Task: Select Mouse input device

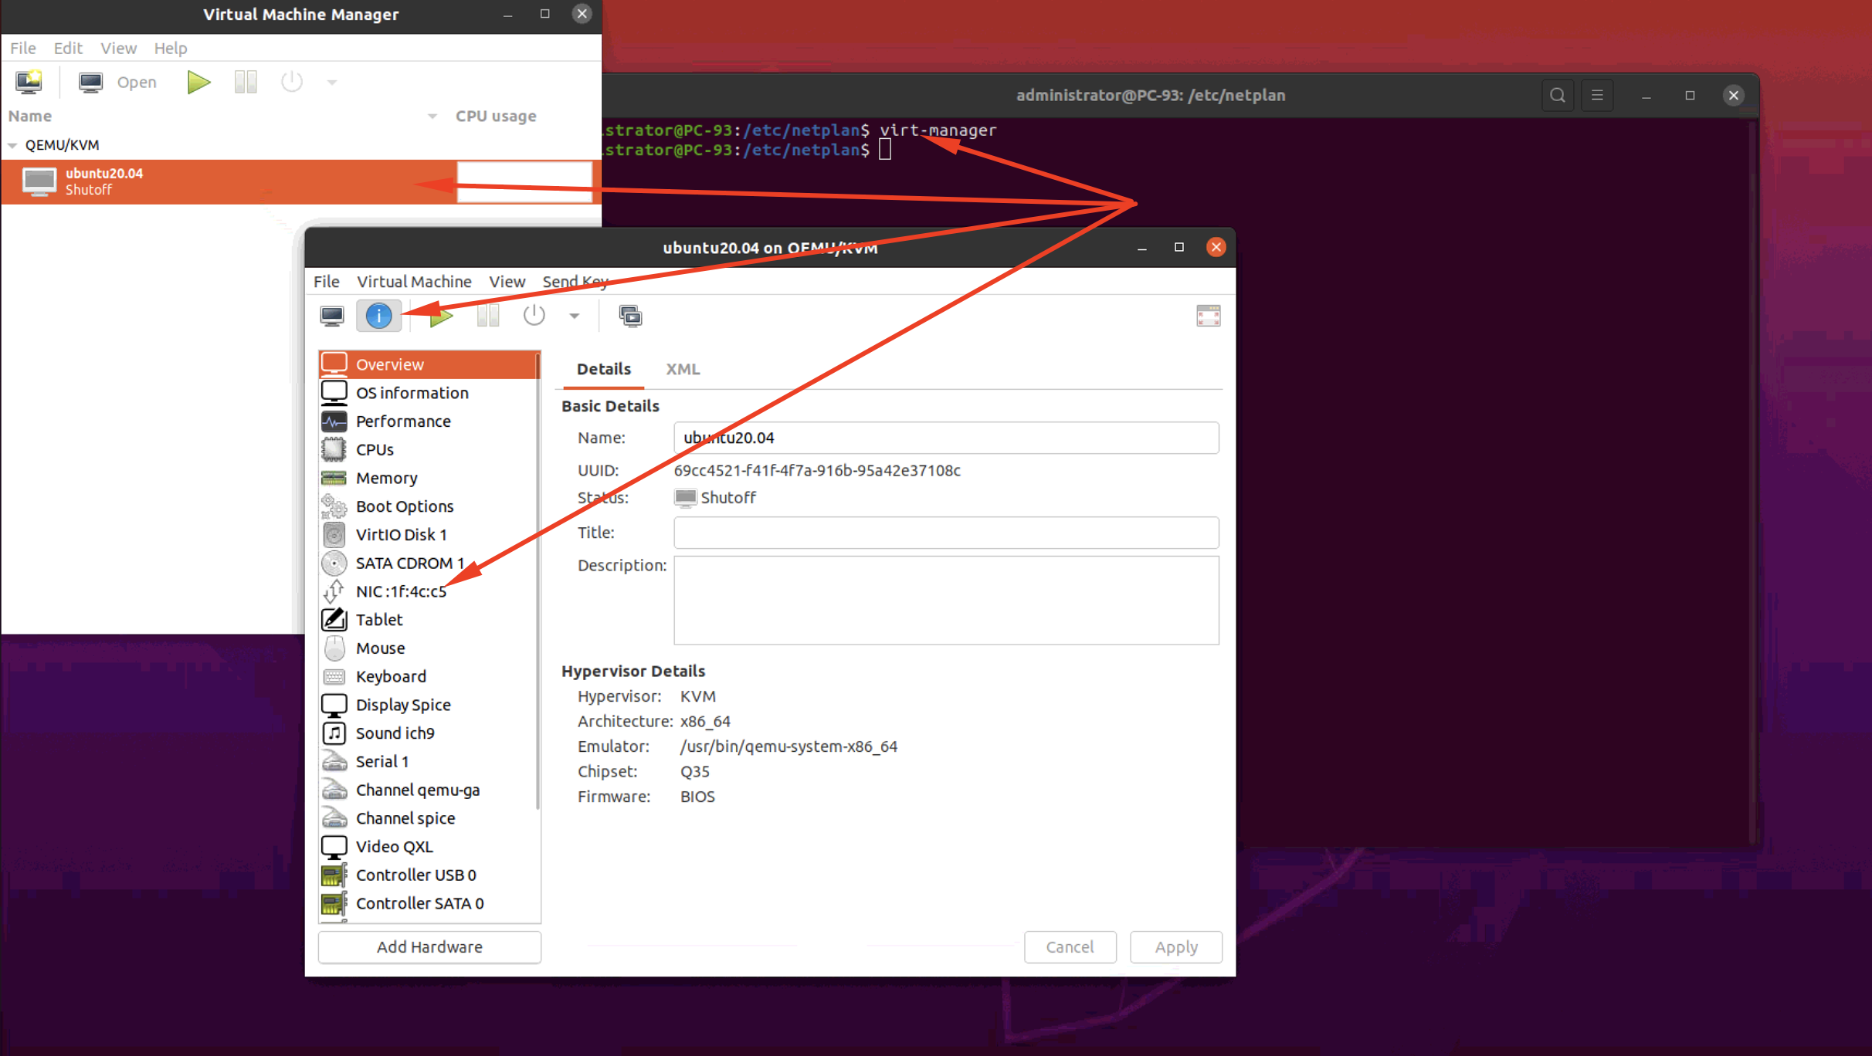Action: (x=429, y=648)
